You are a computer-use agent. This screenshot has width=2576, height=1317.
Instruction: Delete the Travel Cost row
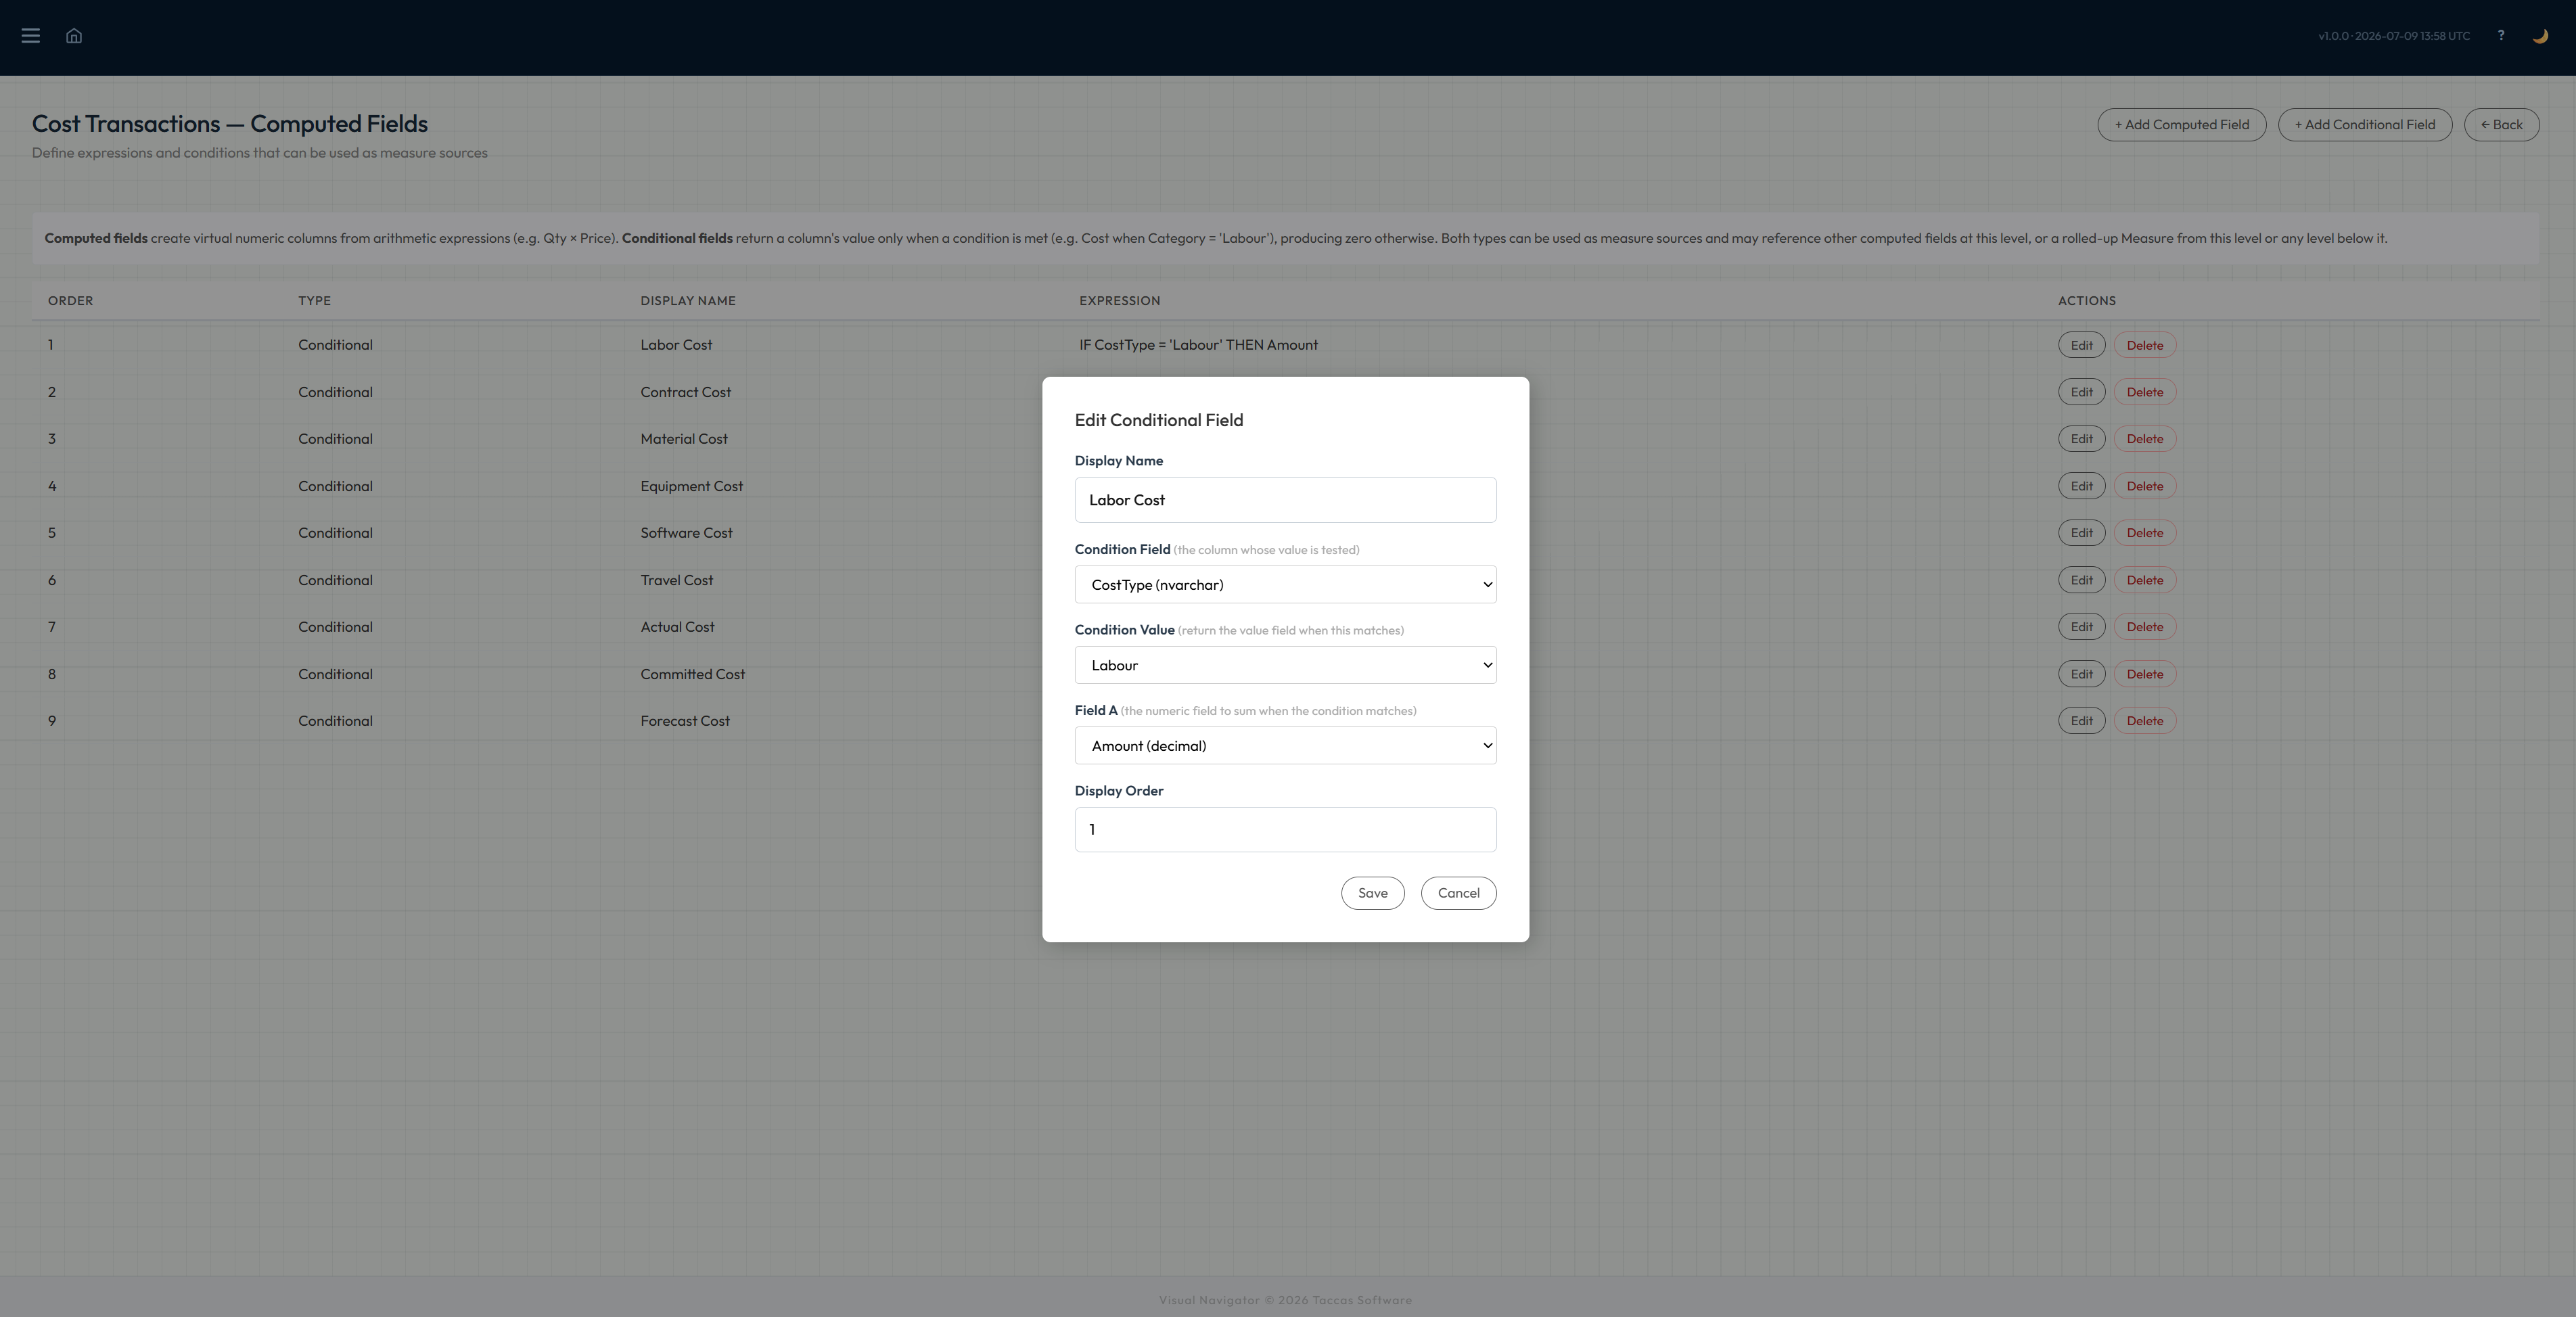pos(2144,580)
